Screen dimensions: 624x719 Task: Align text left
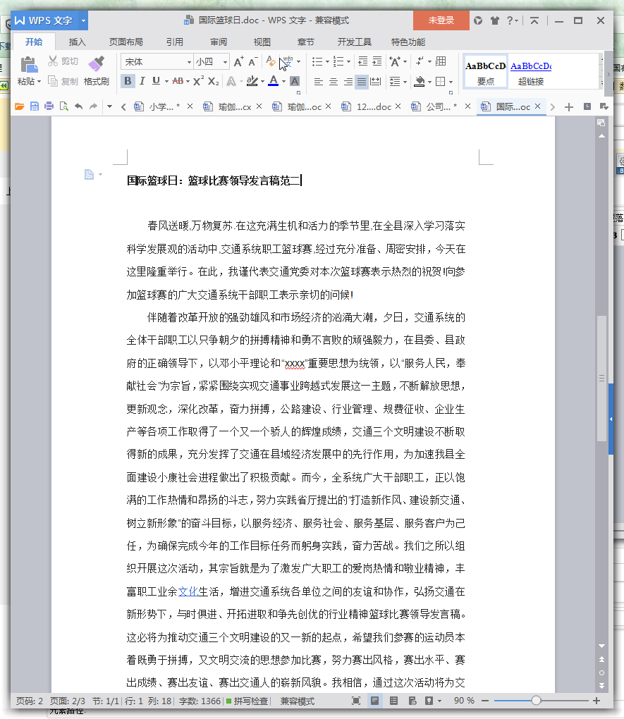click(x=318, y=82)
